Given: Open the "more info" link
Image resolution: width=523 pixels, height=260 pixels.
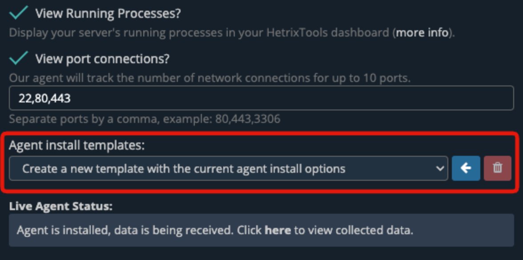Looking at the screenshot, I should (422, 32).
